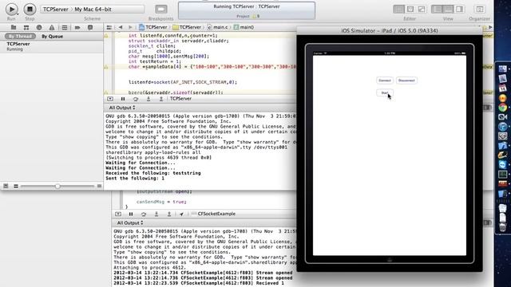Click the listenfd=socket code line
511x287 pixels.
point(183,82)
